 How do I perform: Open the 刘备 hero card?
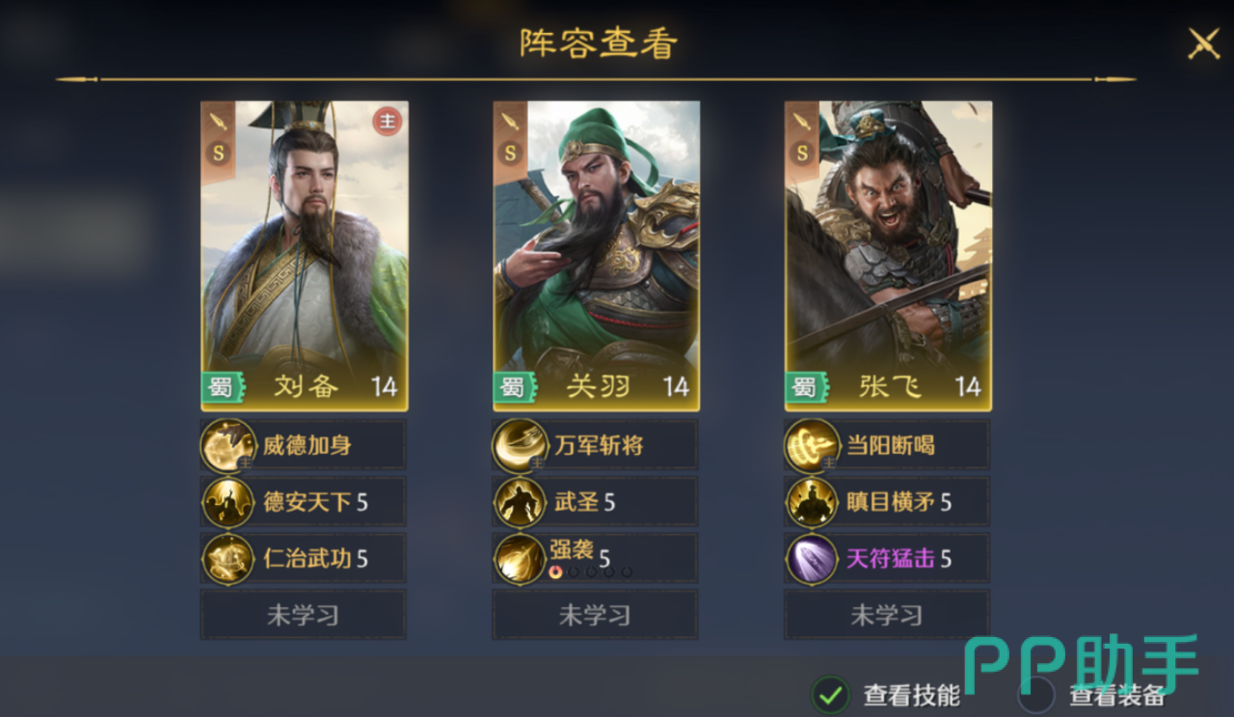pyautogui.click(x=305, y=255)
